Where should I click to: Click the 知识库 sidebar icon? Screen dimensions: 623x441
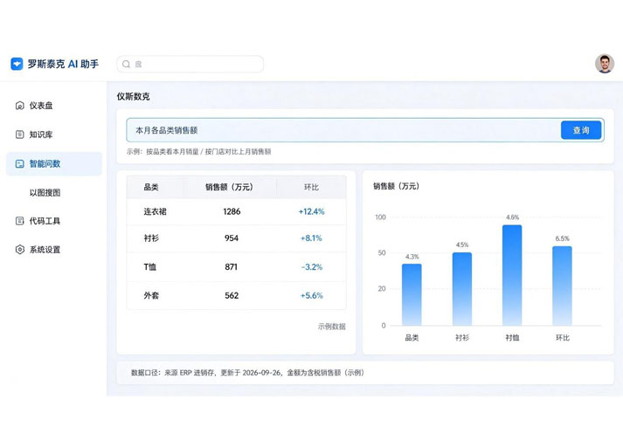19,134
